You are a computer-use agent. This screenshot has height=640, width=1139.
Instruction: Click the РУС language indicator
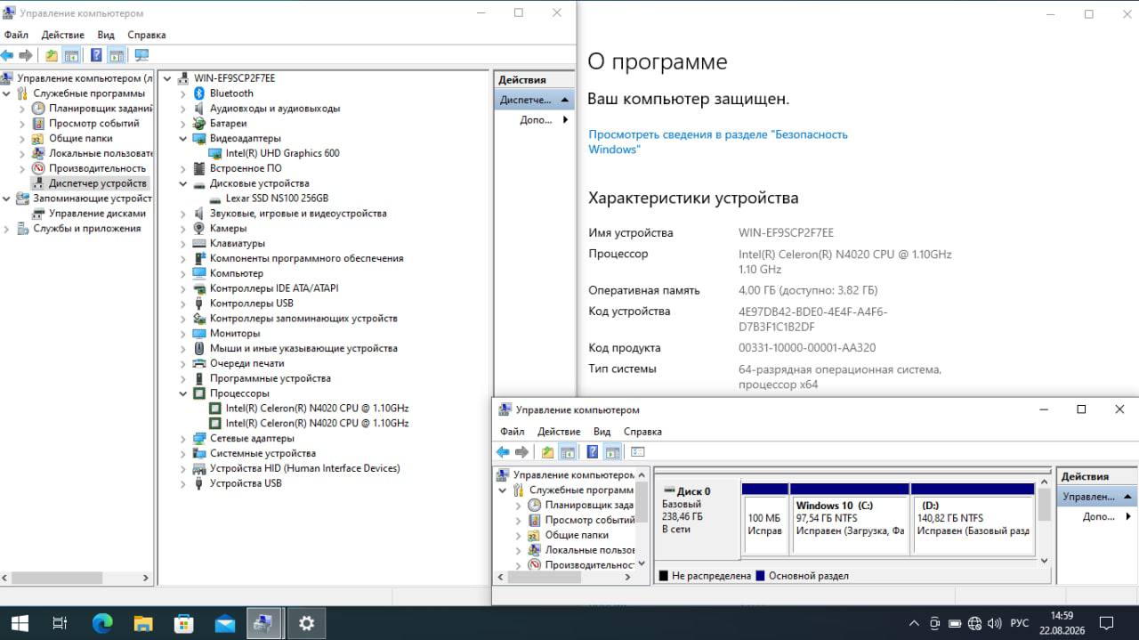coord(1020,623)
